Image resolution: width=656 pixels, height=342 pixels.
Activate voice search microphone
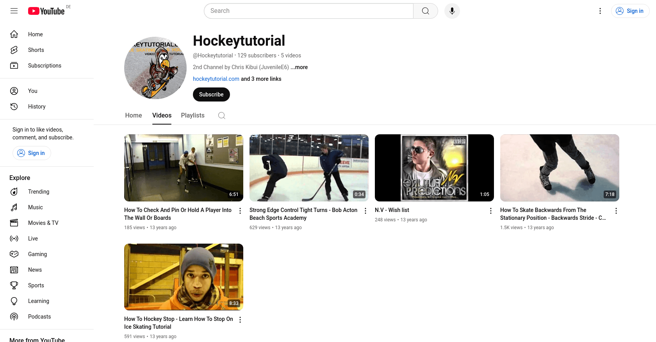click(x=452, y=11)
